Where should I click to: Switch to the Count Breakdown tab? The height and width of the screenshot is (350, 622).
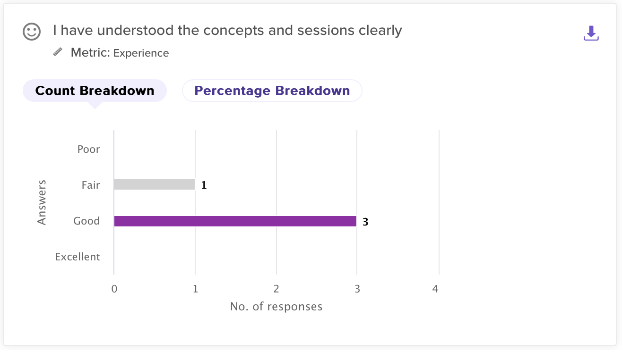tap(95, 91)
